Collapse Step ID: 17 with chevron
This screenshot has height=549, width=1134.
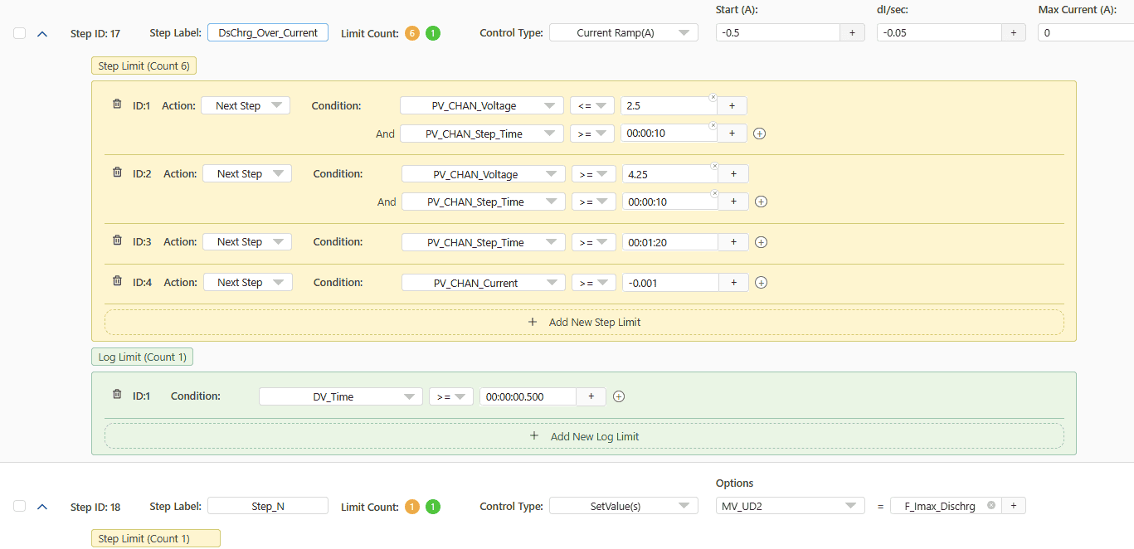[43, 33]
